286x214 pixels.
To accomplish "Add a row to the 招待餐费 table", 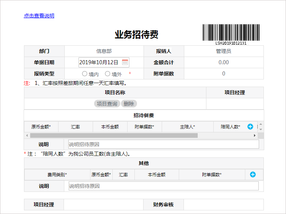I will (x=250, y=127).
